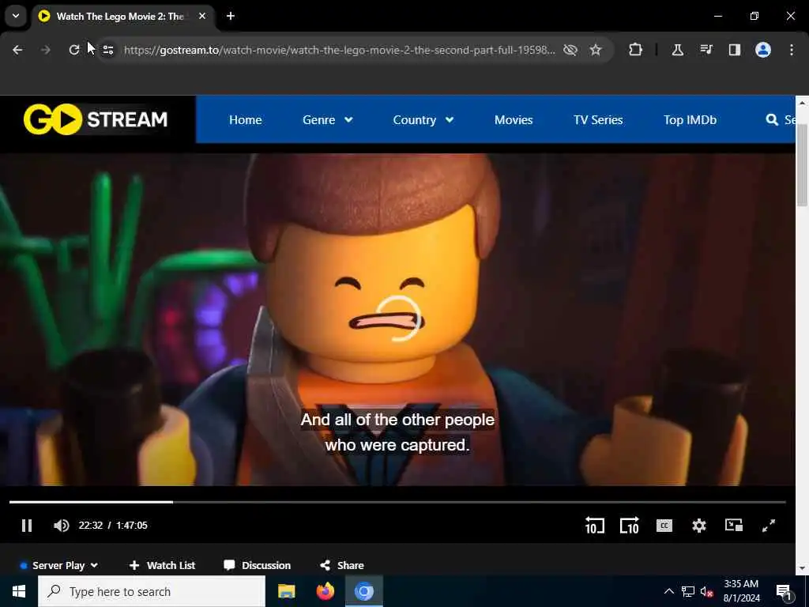
Task: Go forward in browser history
Action: pyautogui.click(x=46, y=50)
